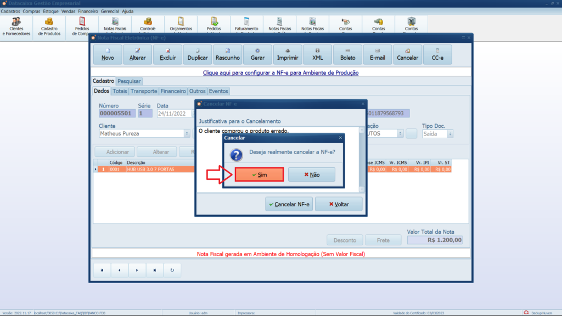Viewport: 562px width, 316px height.
Task: Open the Financeiro menu
Action: click(88, 11)
